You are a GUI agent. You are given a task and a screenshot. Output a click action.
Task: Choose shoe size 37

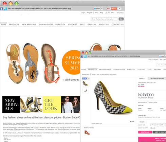pyautogui.click(x=157, y=125)
